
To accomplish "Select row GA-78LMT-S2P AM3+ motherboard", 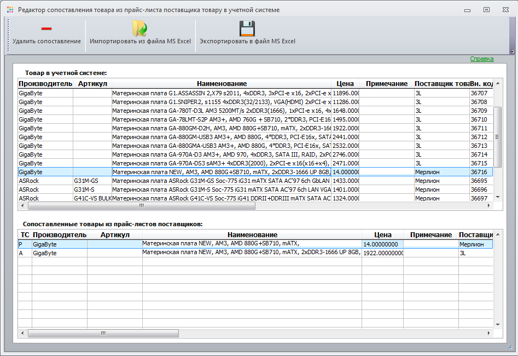I will (x=255, y=119).
